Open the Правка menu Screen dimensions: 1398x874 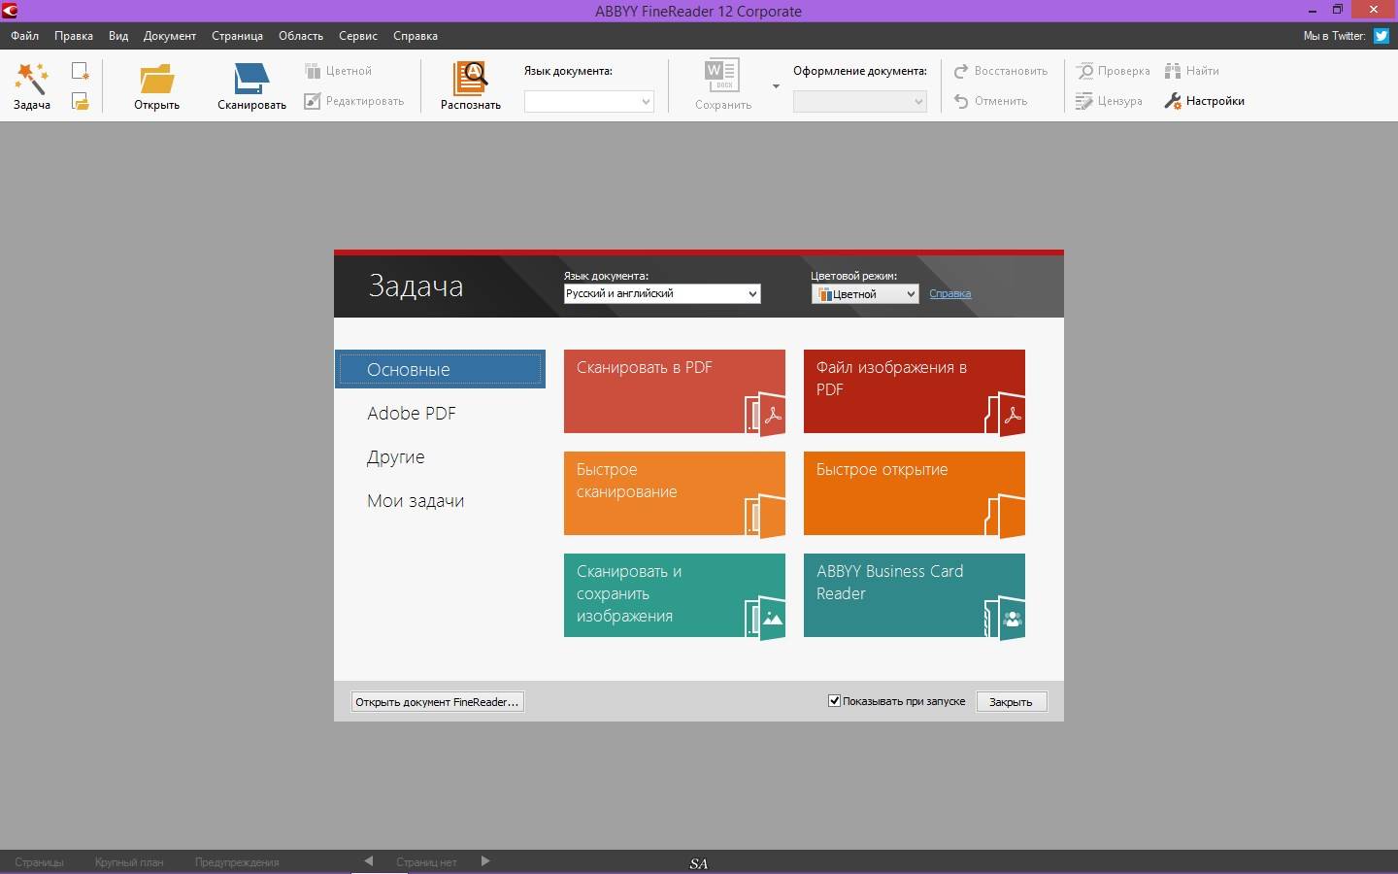(74, 36)
